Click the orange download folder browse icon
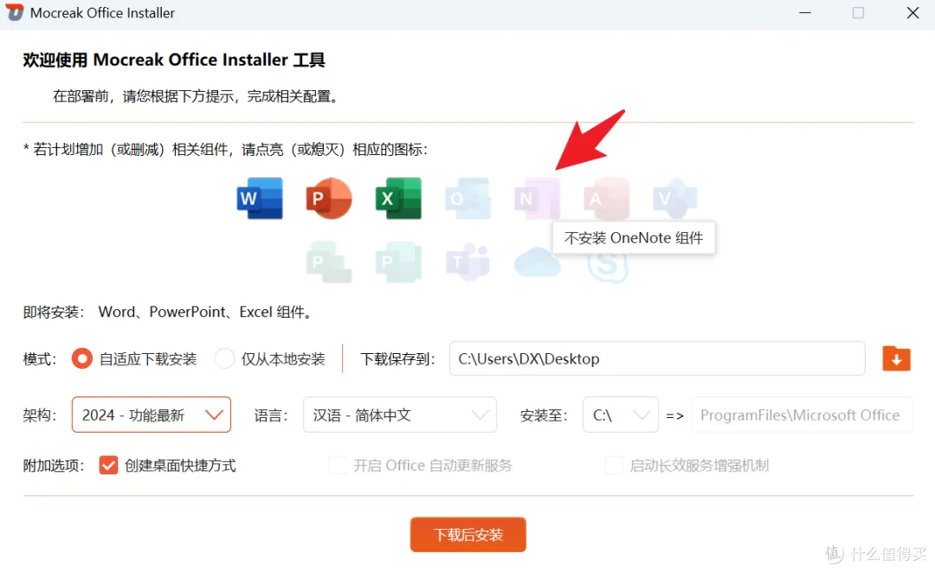The height and width of the screenshot is (573, 935). pos(896,358)
